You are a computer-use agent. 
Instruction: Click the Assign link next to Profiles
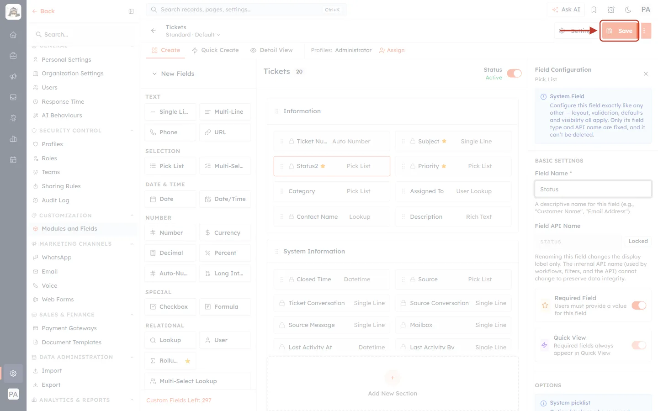click(392, 50)
